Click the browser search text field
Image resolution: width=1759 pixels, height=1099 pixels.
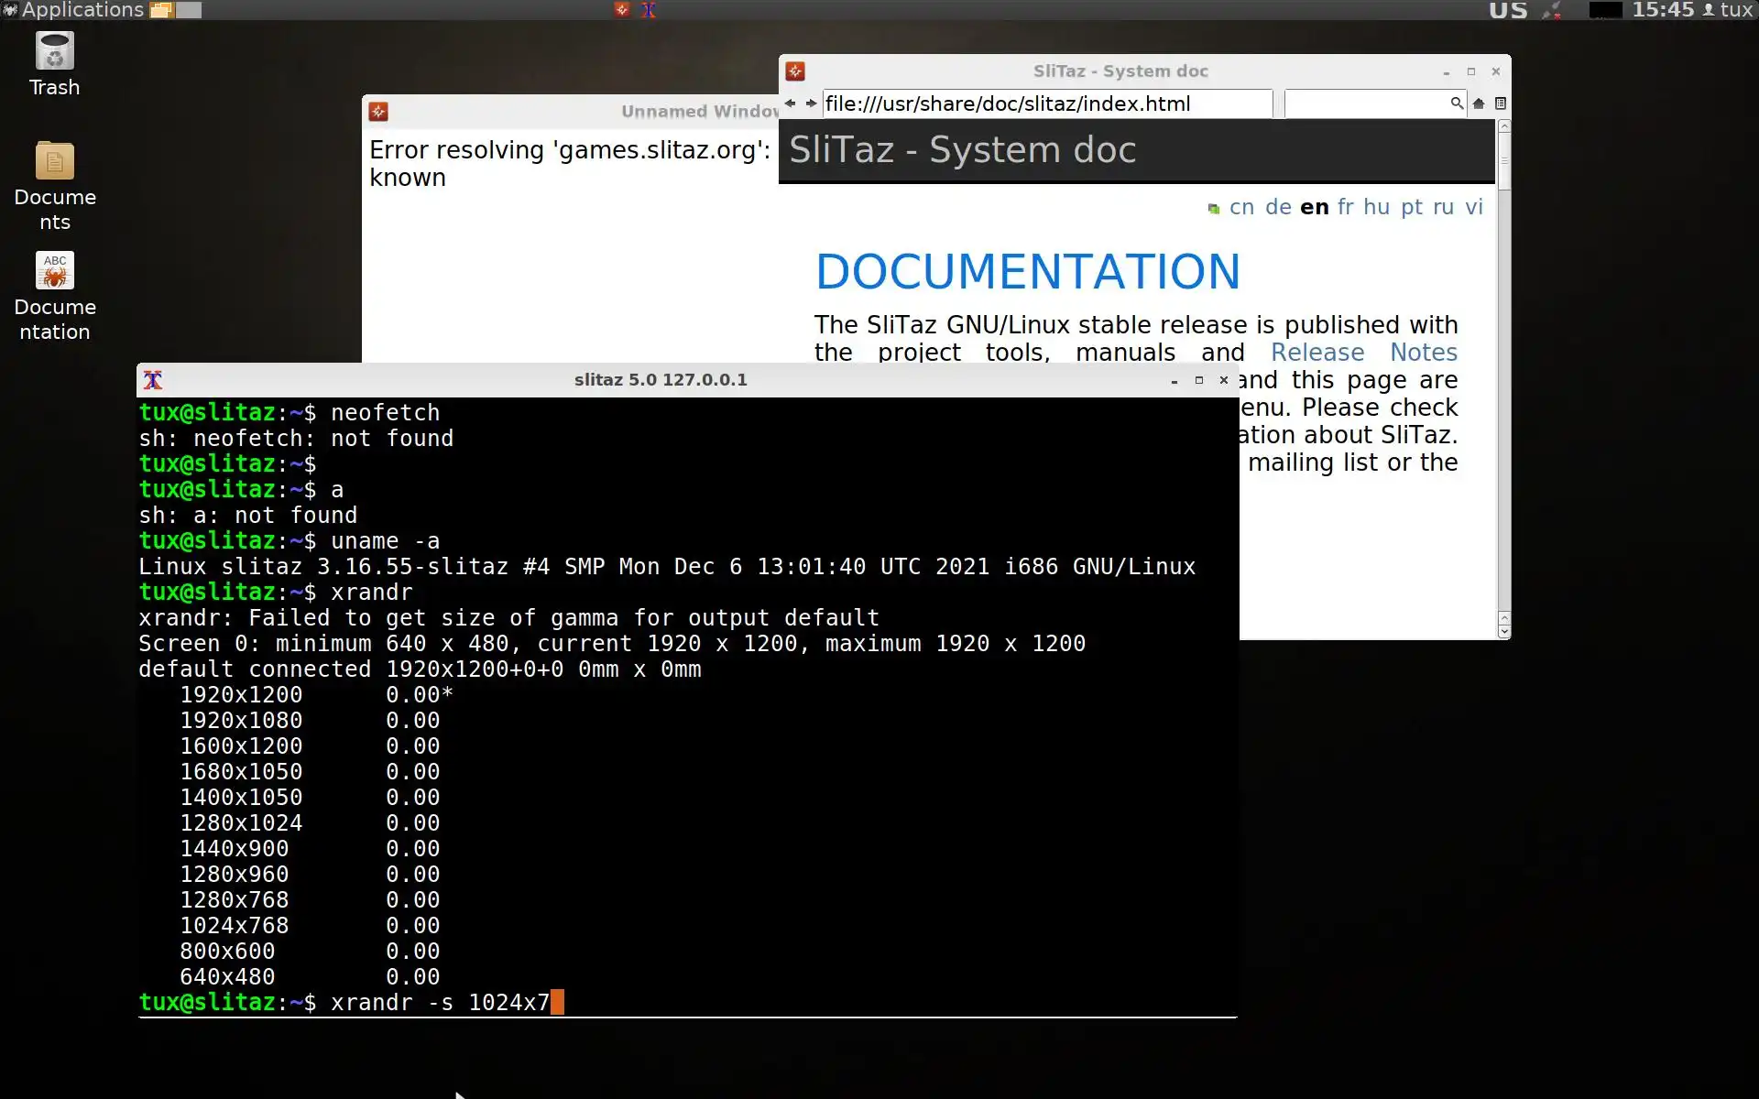[1365, 103]
